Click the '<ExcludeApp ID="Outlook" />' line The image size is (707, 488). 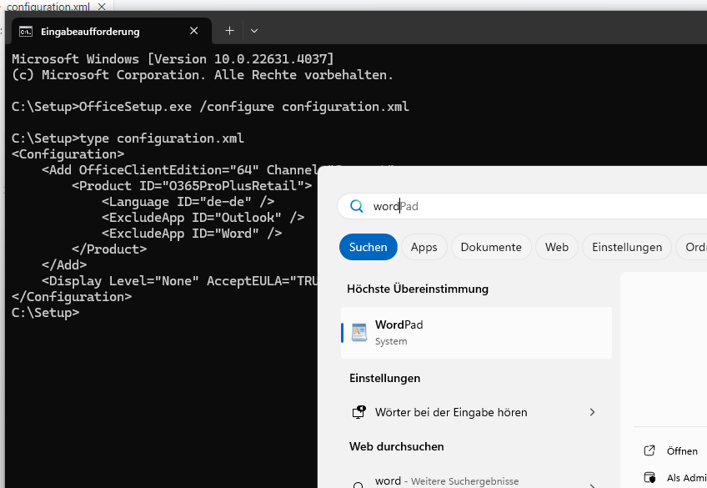click(x=203, y=218)
